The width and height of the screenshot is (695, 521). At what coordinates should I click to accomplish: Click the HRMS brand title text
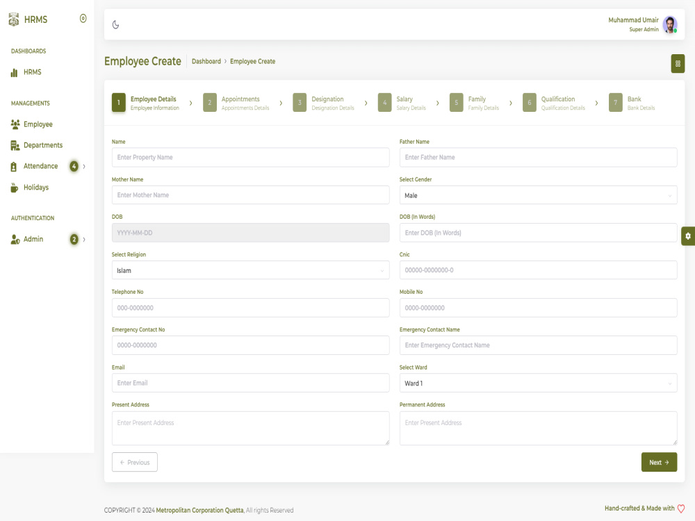[35, 19]
